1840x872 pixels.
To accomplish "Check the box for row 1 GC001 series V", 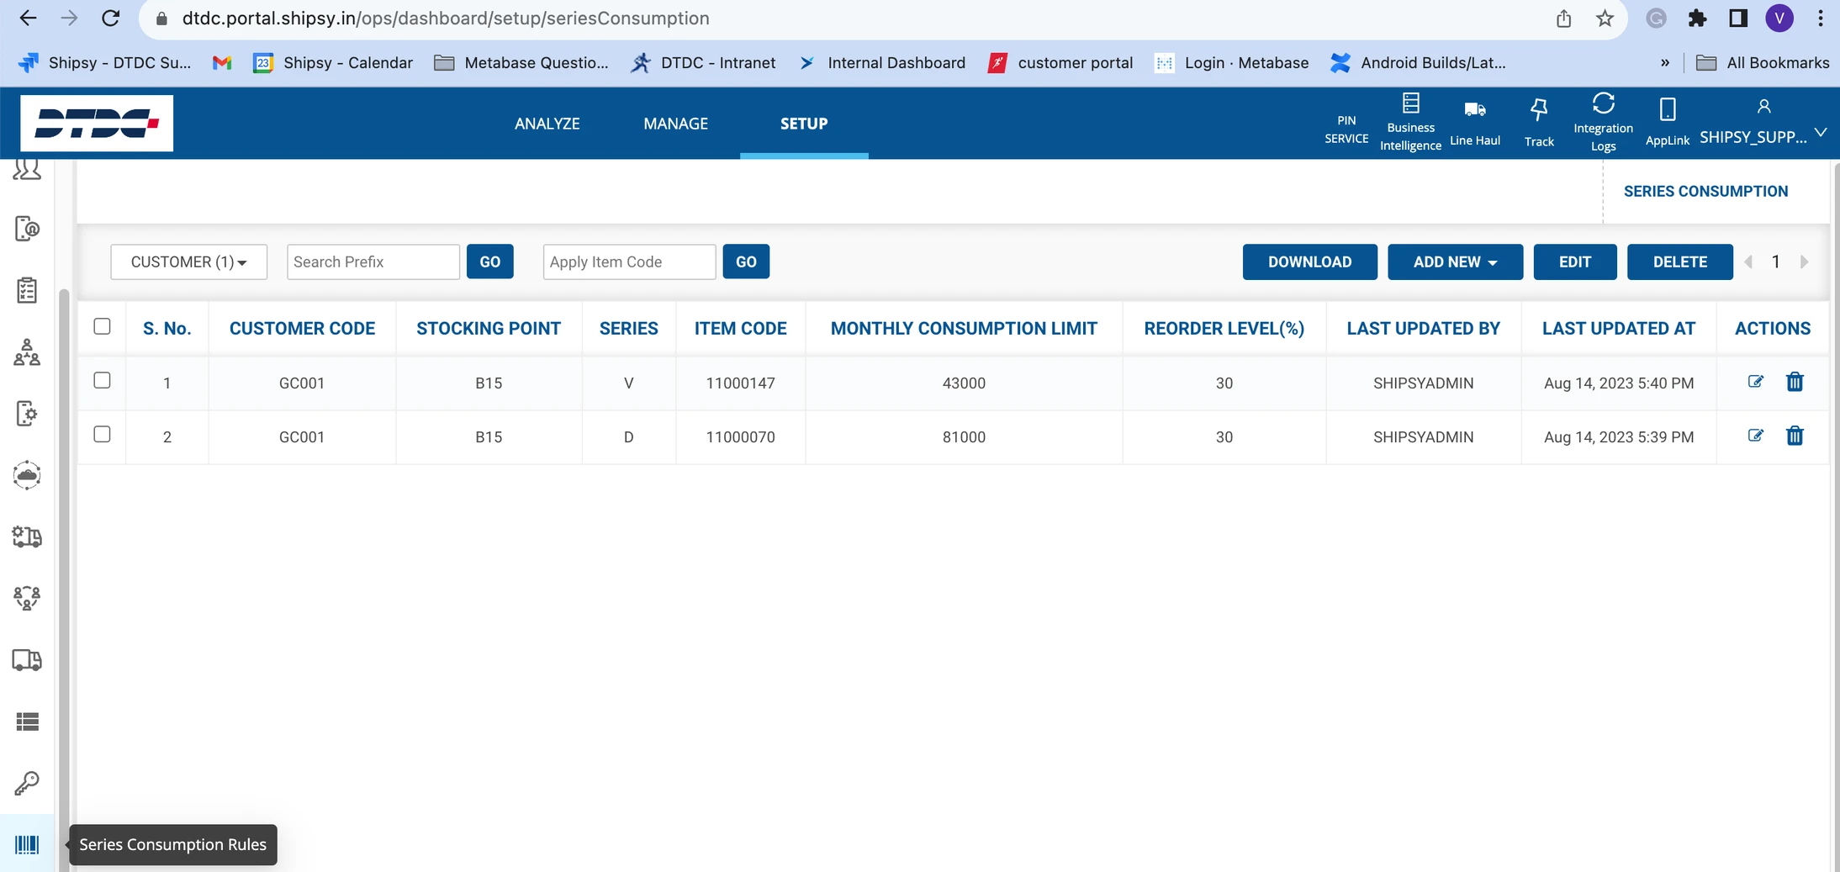I will click(102, 380).
